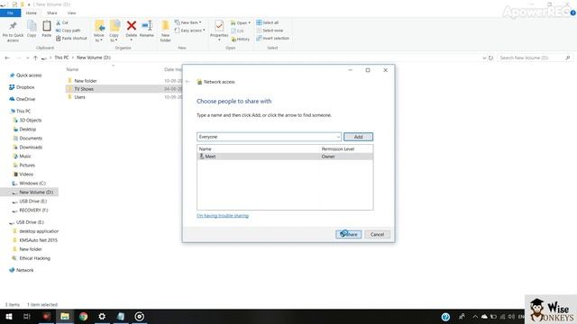Click File Explorer taskbar icon
Viewport: 577px width, 324px height.
coord(65,316)
